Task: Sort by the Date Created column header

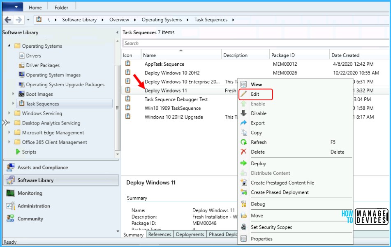Action: 359,55
